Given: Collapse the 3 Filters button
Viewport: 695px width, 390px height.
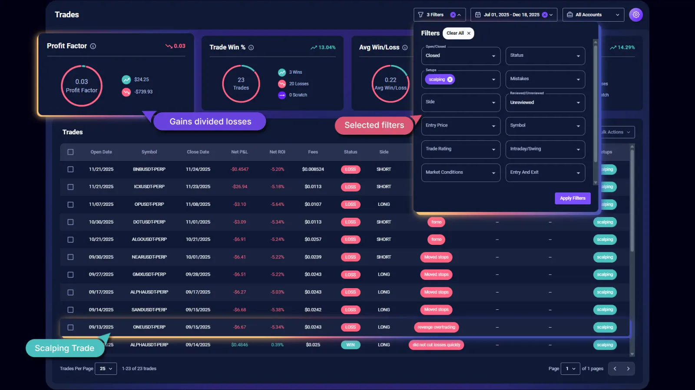Looking at the screenshot, I should (440, 15).
